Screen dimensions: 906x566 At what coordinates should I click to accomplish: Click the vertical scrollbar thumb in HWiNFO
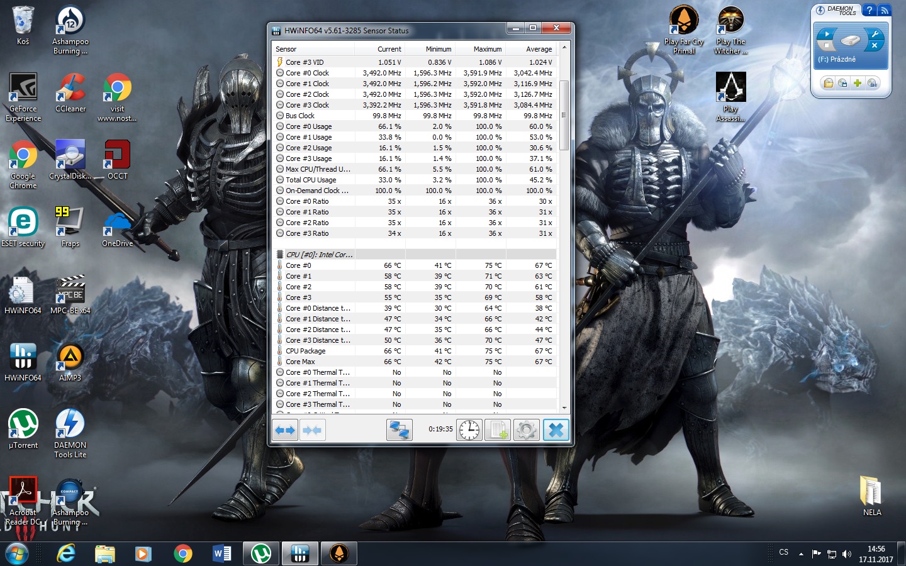pos(564,115)
